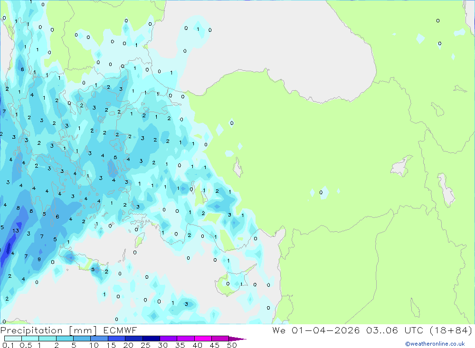Click the map value '13' over the sea
The height and width of the screenshot is (348, 475).
click(x=16, y=231)
